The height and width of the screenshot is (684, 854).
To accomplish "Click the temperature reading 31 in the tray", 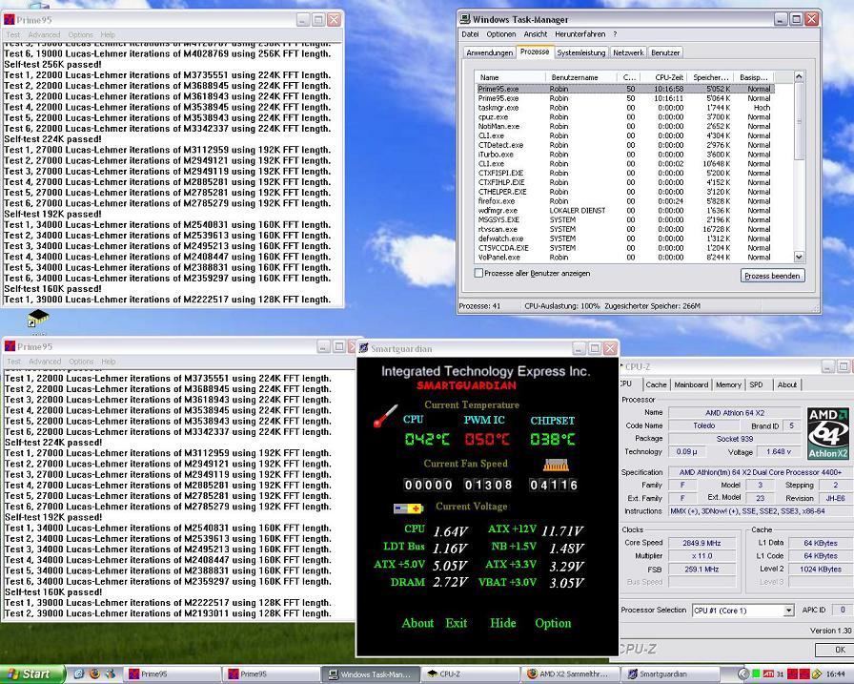I will point(780,674).
